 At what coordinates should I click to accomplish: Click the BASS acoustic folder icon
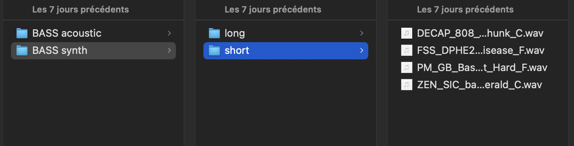tap(22, 33)
